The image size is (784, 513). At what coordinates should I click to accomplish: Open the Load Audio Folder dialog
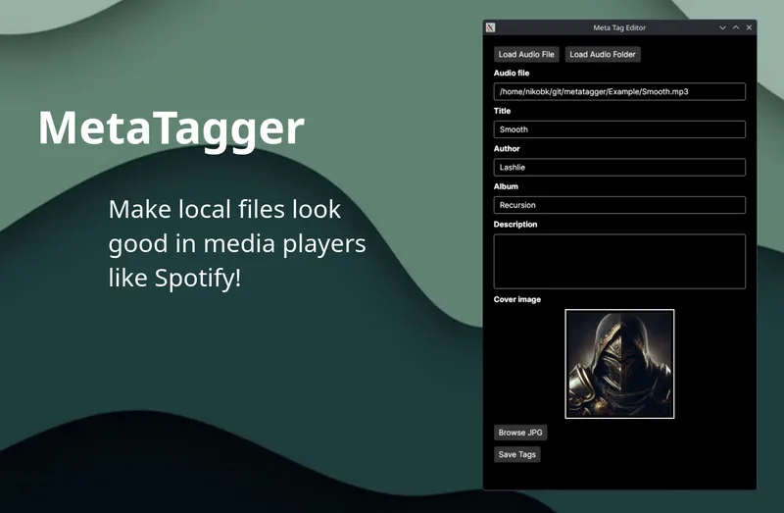[603, 55]
